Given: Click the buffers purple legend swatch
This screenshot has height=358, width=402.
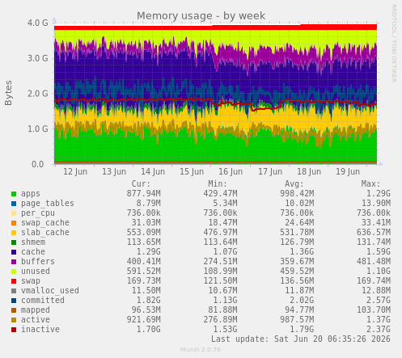Looking at the screenshot, I should coord(14,262).
